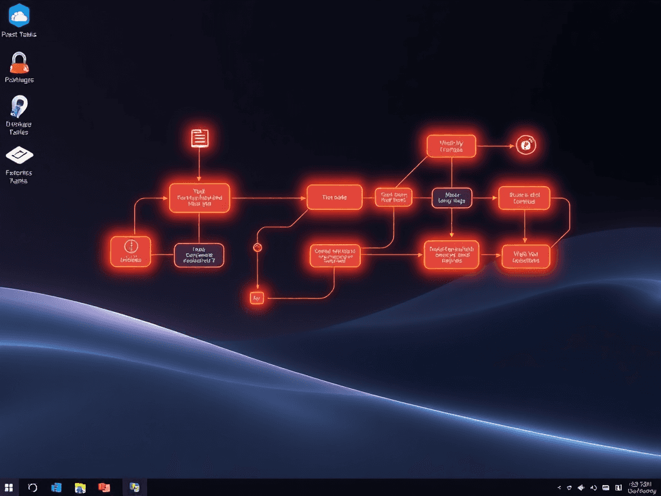Open the battery indicator in the tray
This screenshot has height=496, width=661.
[605, 488]
